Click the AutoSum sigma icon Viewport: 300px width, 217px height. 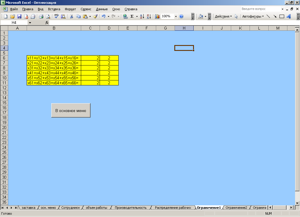coord(132,17)
